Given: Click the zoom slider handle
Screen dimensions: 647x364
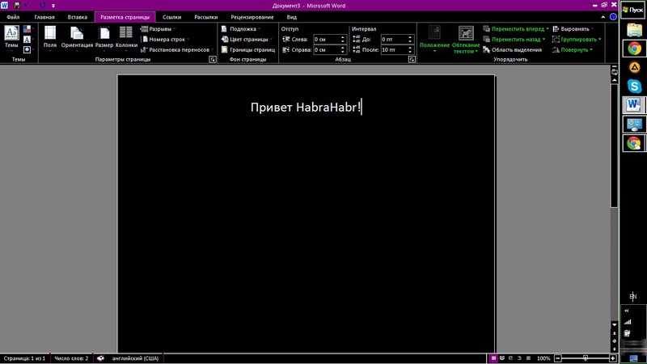Looking at the screenshot, I should pyautogui.click(x=585, y=358).
